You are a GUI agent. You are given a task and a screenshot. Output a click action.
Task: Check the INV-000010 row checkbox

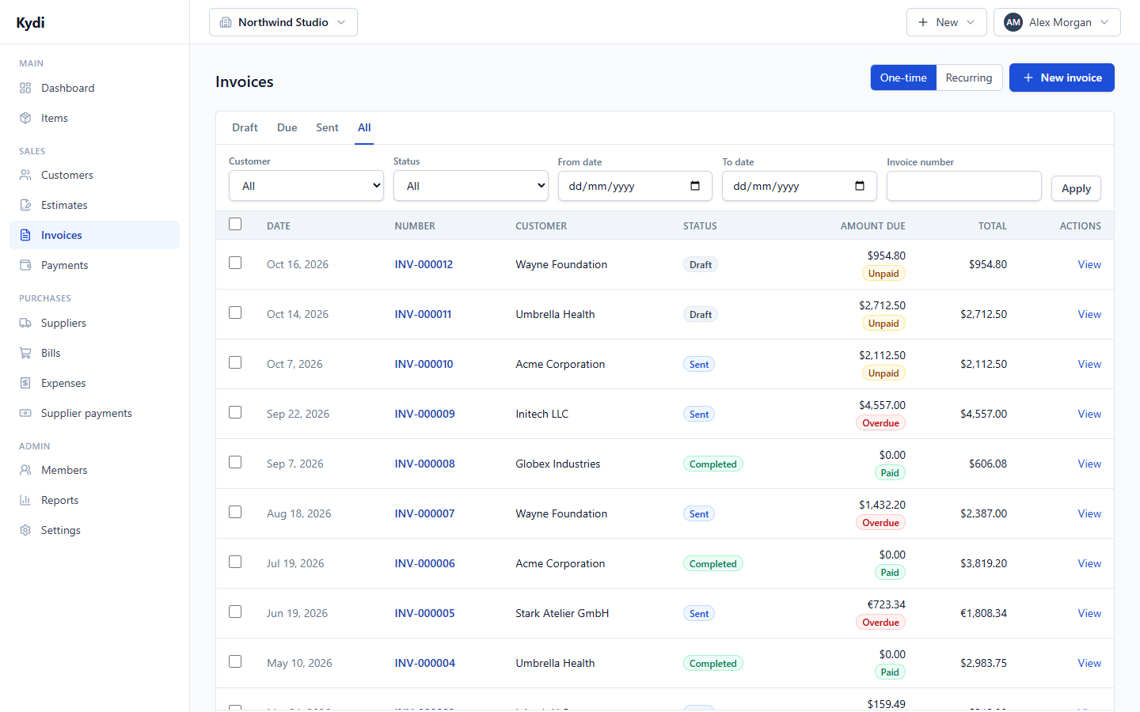tap(235, 362)
